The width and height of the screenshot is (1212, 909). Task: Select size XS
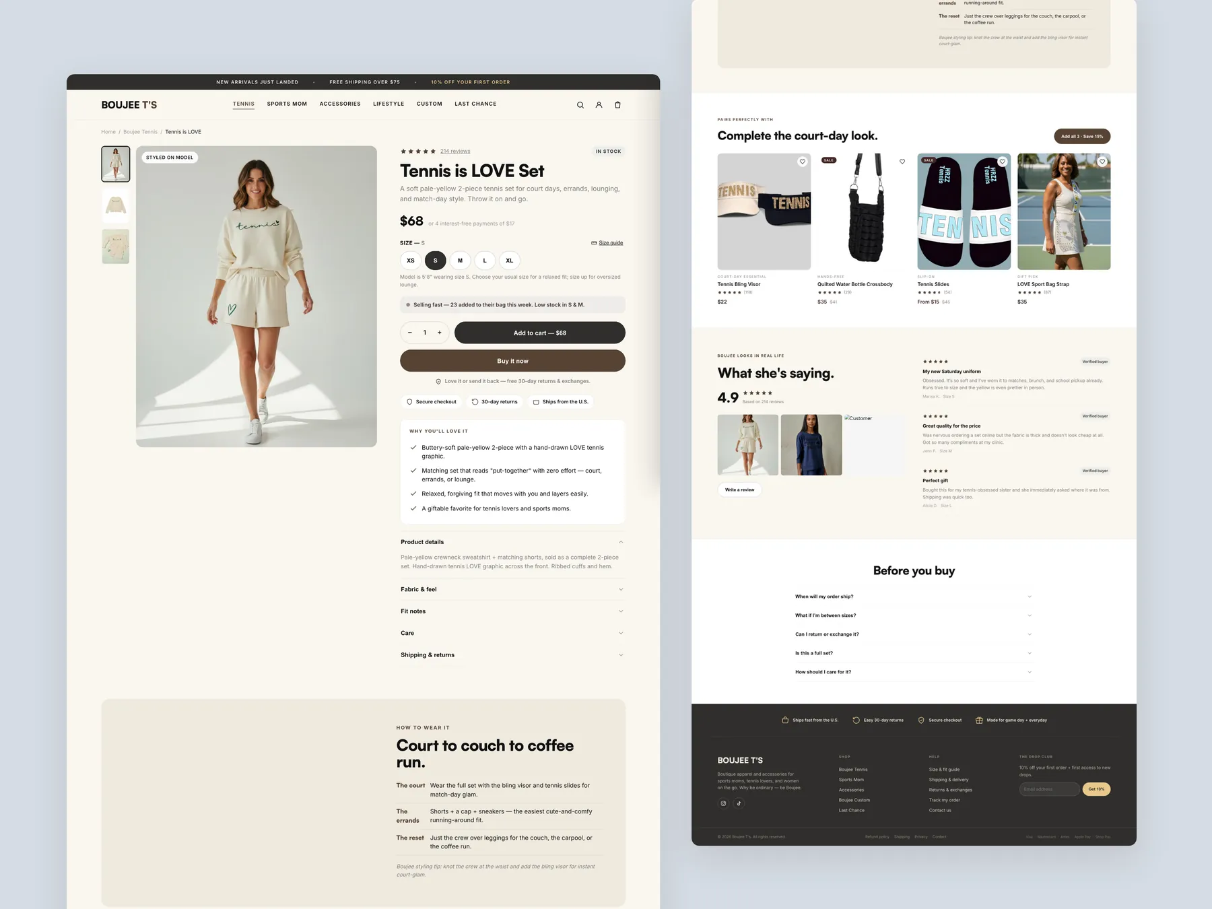(411, 261)
